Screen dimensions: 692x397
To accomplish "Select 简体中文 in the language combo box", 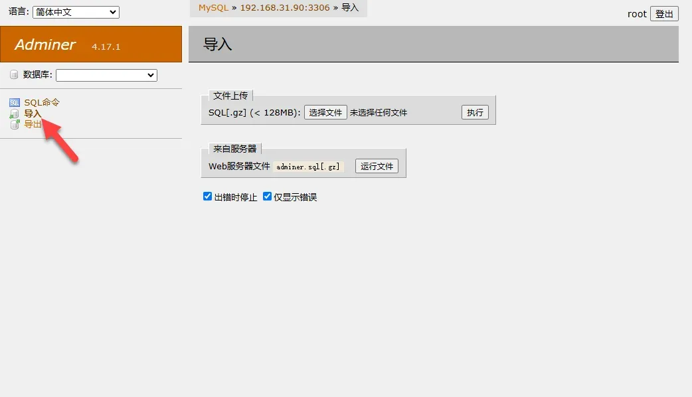I will (x=75, y=11).
